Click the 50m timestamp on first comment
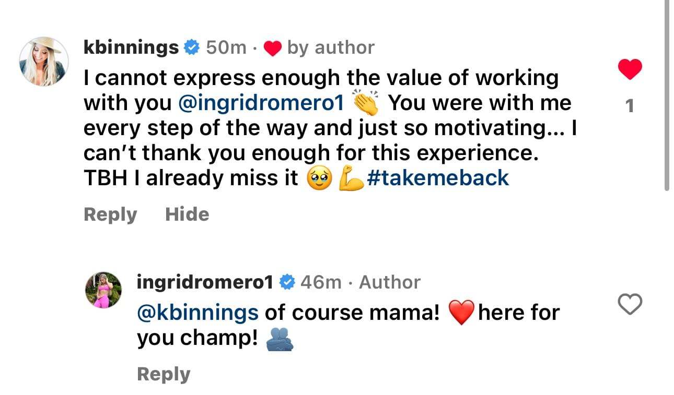 [x=226, y=48]
